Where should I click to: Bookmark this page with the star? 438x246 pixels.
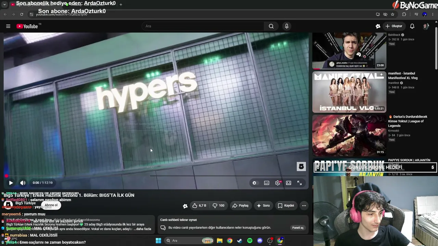392,14
